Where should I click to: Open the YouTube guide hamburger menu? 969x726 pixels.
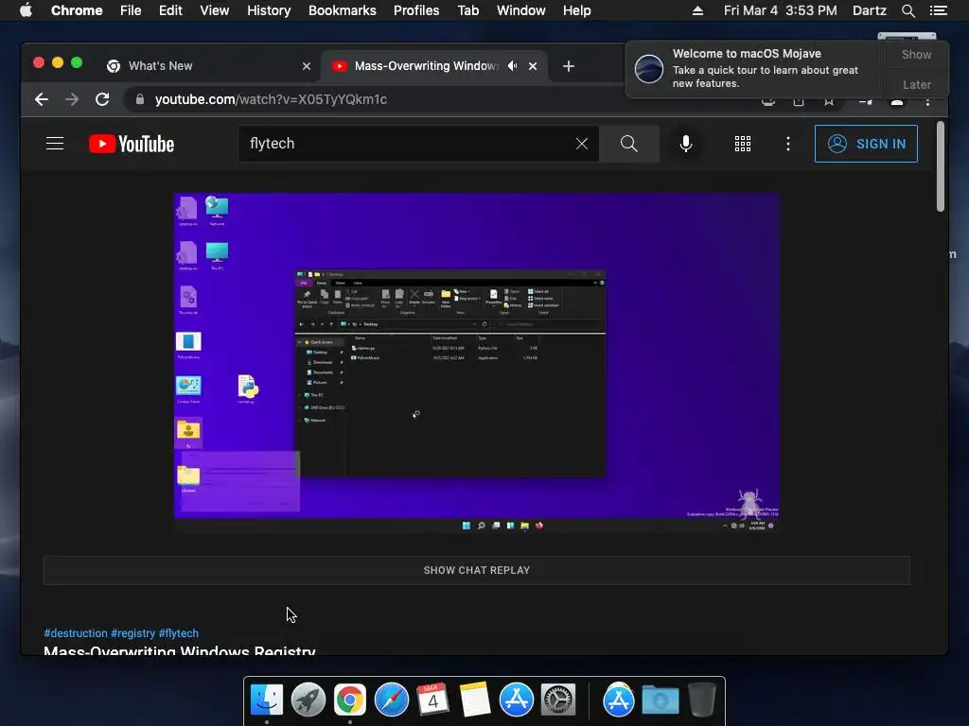(x=55, y=144)
